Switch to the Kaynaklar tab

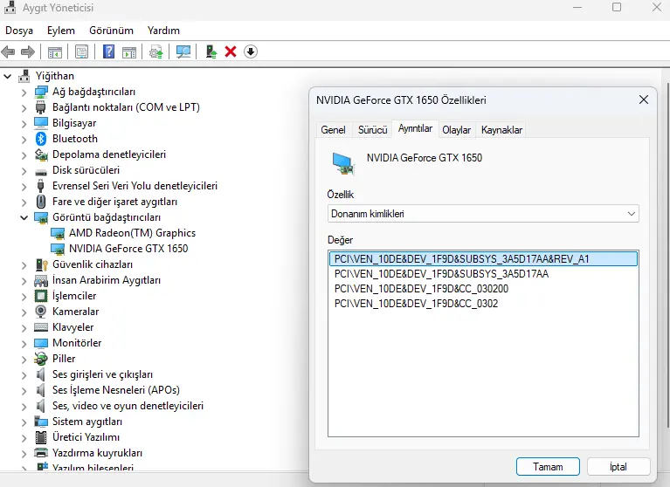click(x=501, y=130)
